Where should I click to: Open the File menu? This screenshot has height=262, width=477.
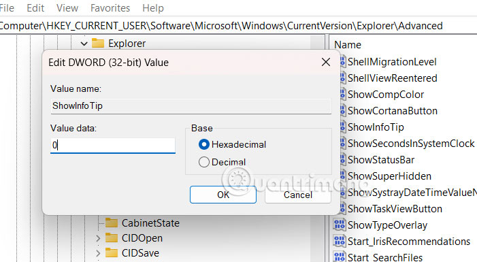tap(7, 8)
